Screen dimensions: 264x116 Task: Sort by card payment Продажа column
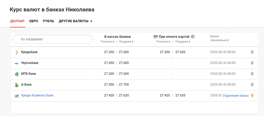click(183, 42)
